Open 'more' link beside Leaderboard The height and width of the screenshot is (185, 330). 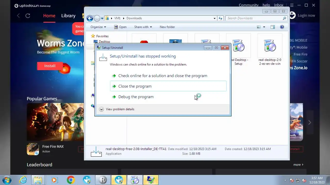point(298,165)
